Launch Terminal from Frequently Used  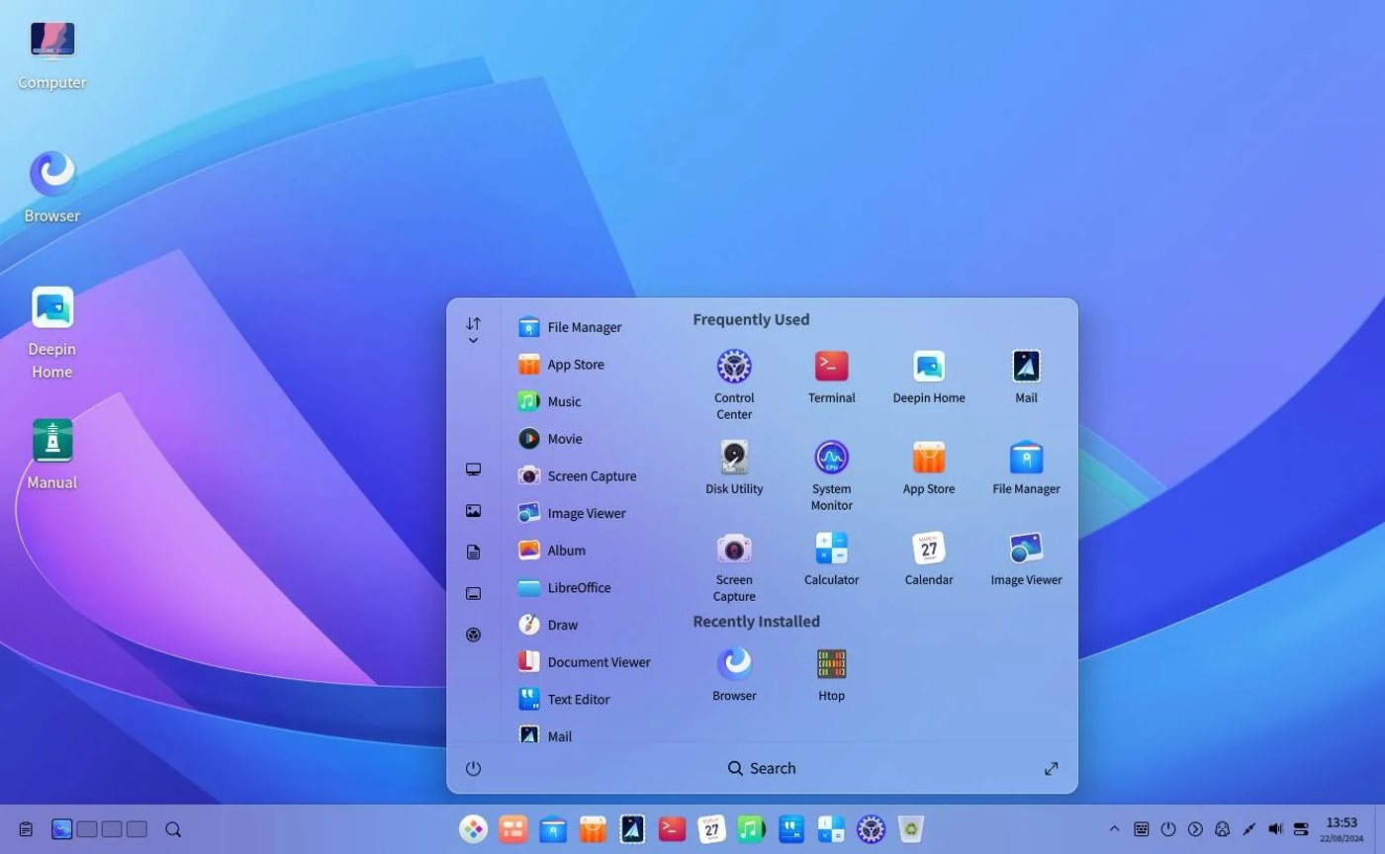831,367
